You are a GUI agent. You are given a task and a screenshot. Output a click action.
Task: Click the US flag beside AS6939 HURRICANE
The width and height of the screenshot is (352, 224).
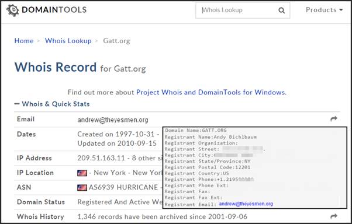(x=82, y=187)
